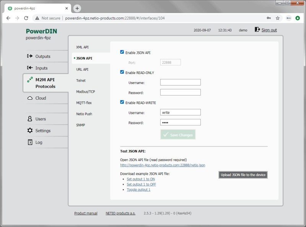Follow the Toggle output 1 link
306x227 pixels.
[138, 189]
